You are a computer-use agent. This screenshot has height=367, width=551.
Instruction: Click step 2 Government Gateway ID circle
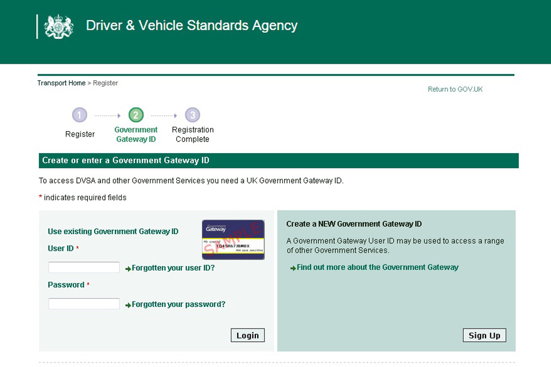(x=136, y=115)
